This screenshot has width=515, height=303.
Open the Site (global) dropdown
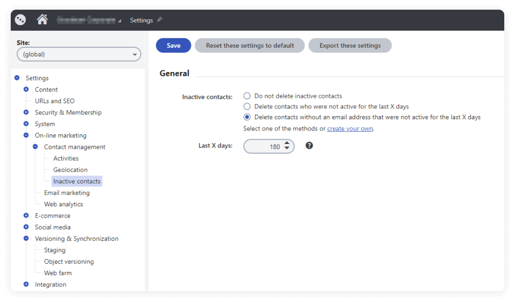coord(78,54)
